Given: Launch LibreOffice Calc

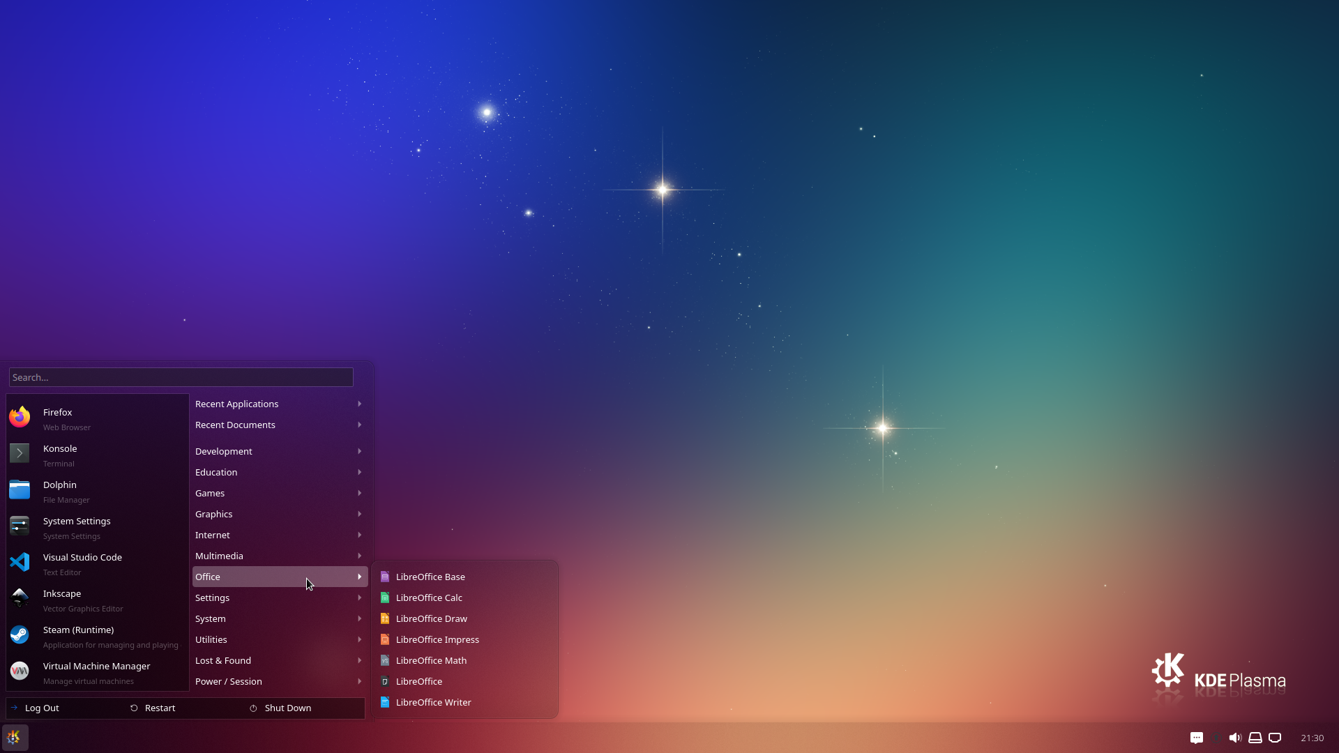Looking at the screenshot, I should [x=464, y=598].
